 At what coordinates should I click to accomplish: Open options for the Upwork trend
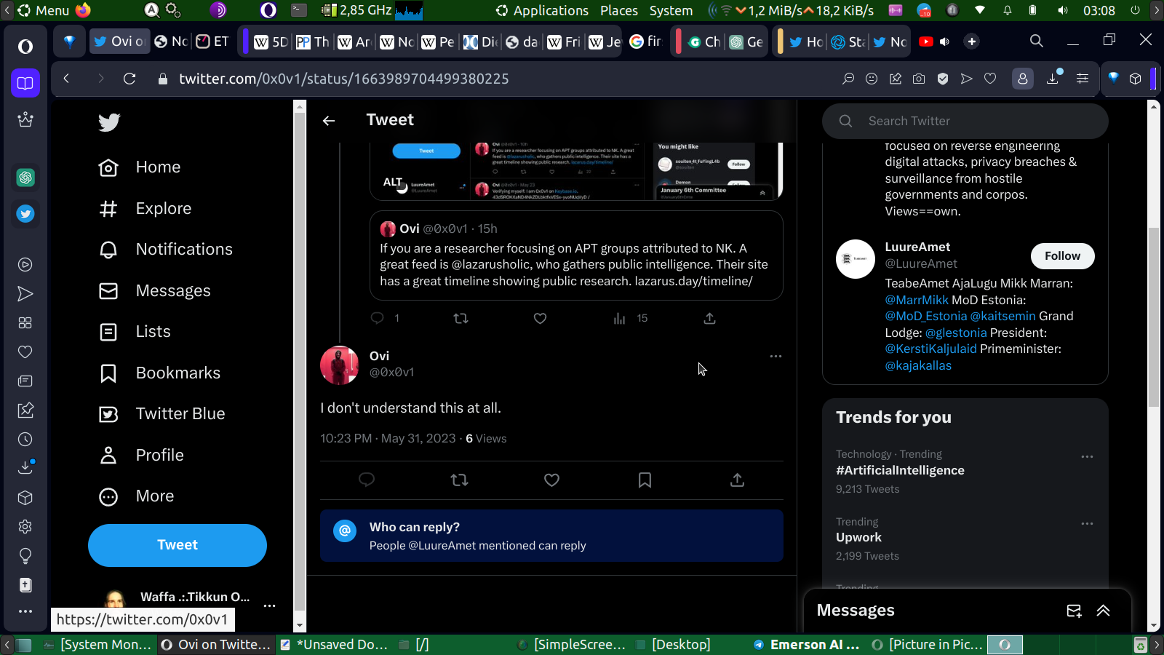pos(1087,523)
